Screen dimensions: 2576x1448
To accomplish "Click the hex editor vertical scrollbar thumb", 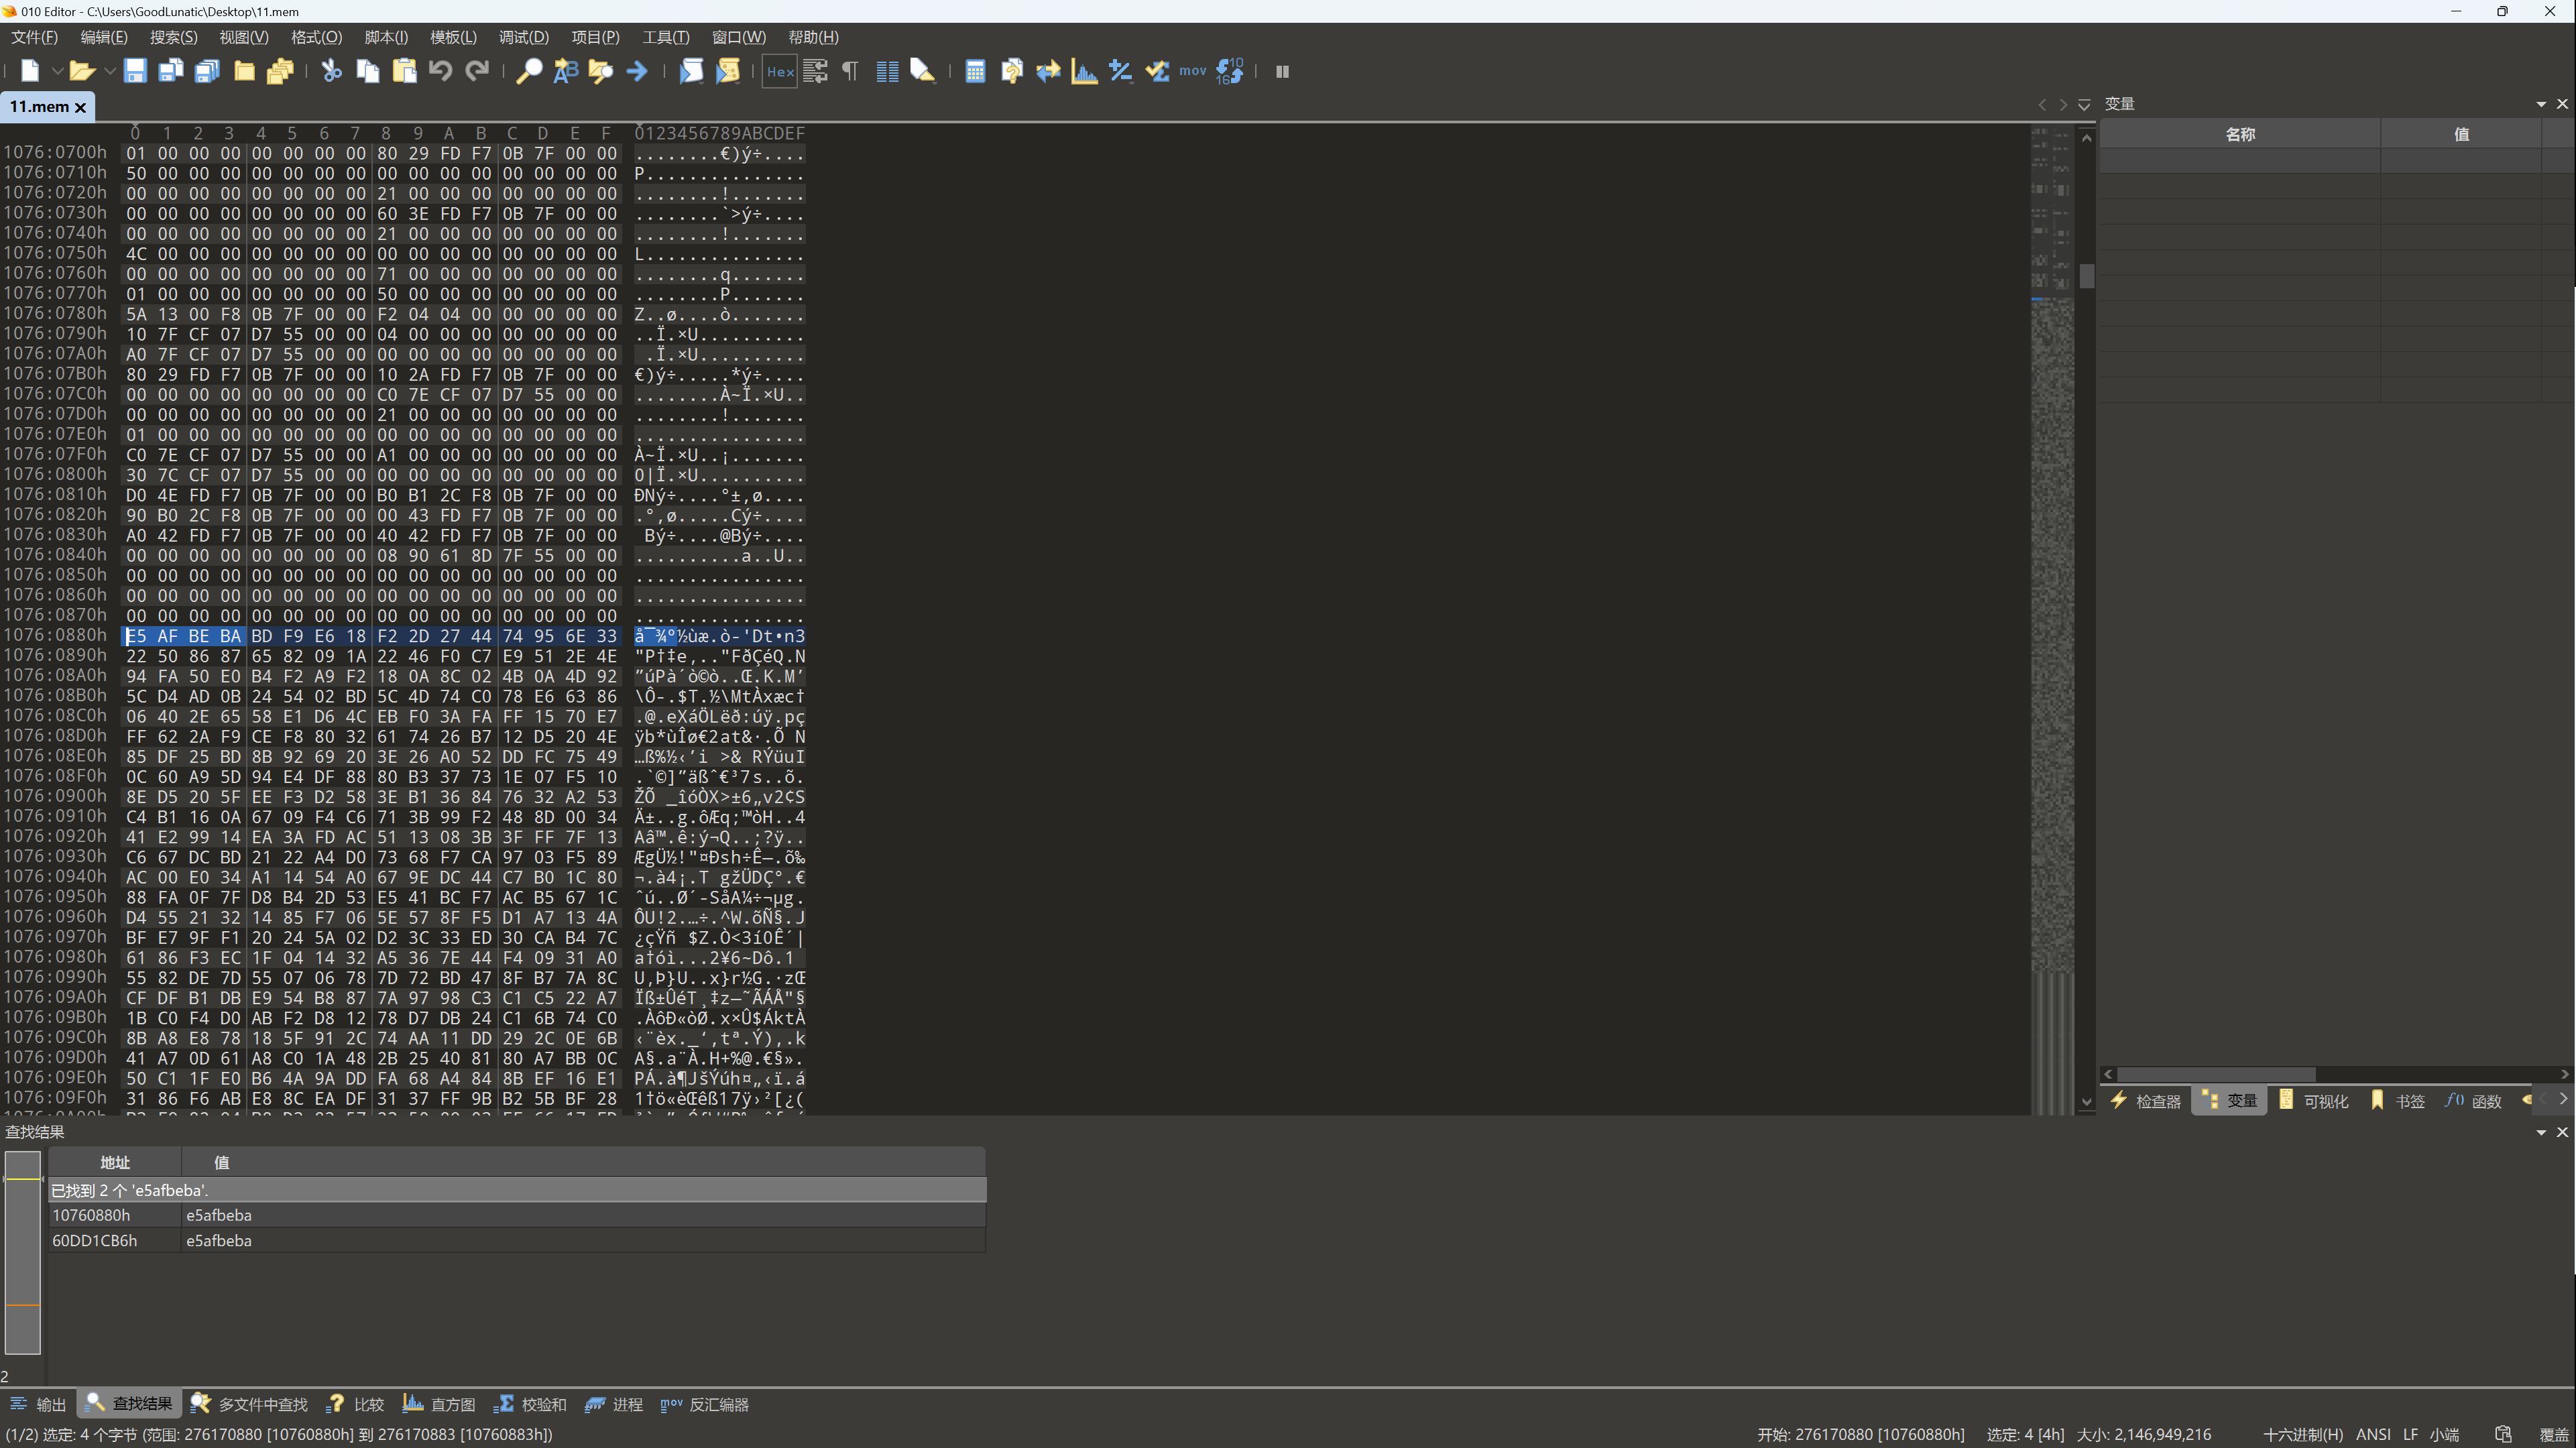I will click(2086, 276).
